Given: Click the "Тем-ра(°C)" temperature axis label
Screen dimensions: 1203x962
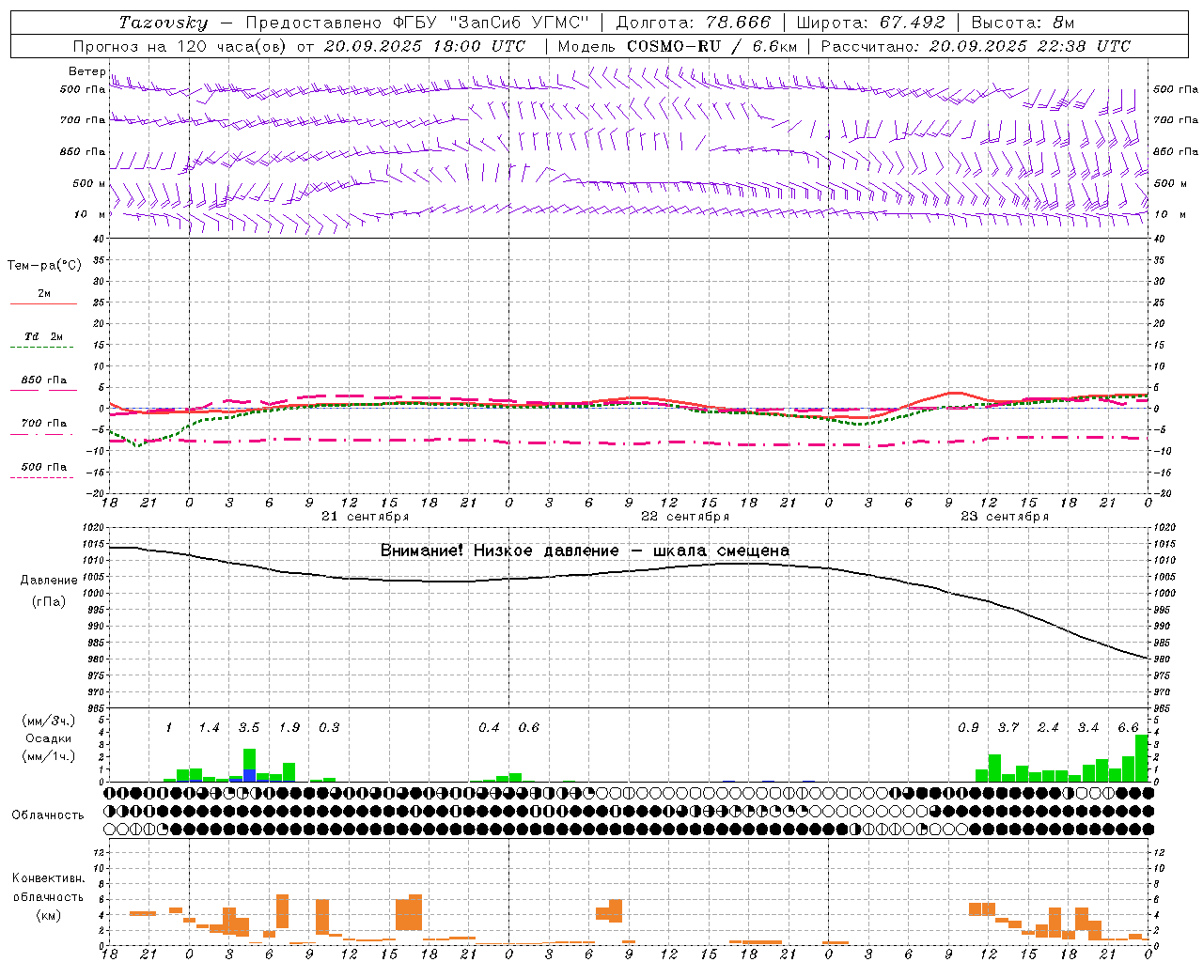Looking at the screenshot, I should (44, 266).
